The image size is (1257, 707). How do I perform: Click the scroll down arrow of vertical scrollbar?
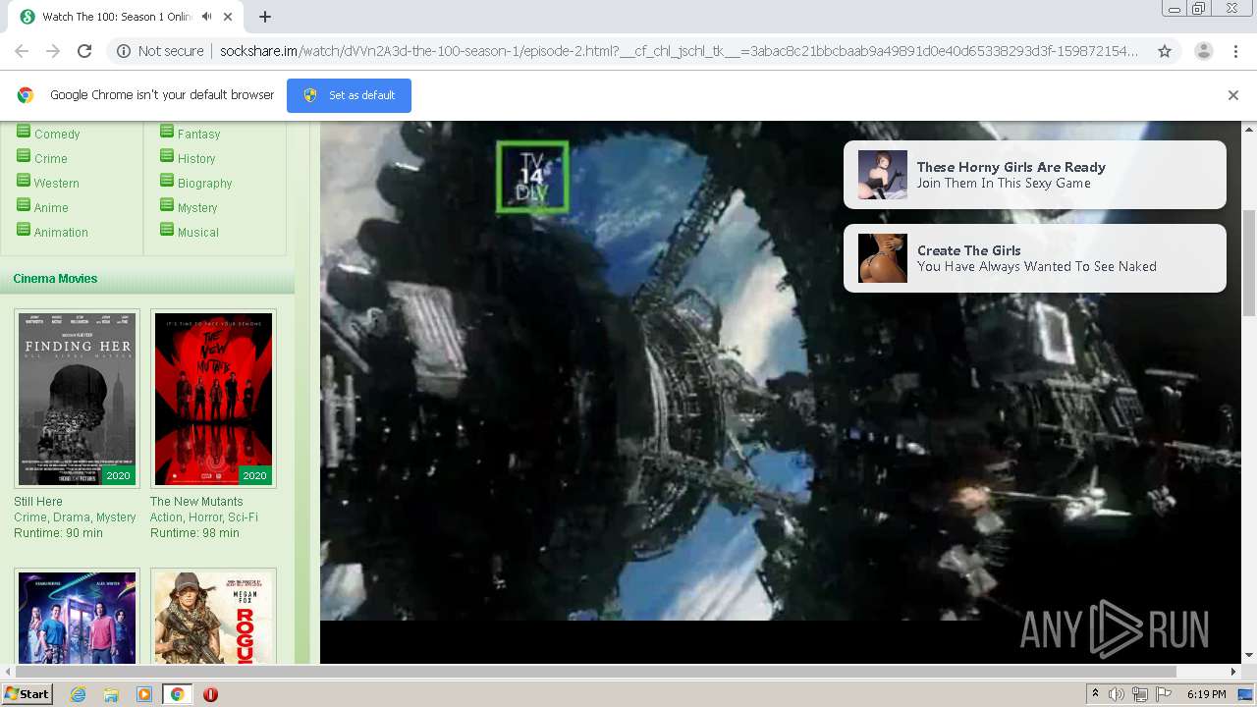click(x=1249, y=655)
